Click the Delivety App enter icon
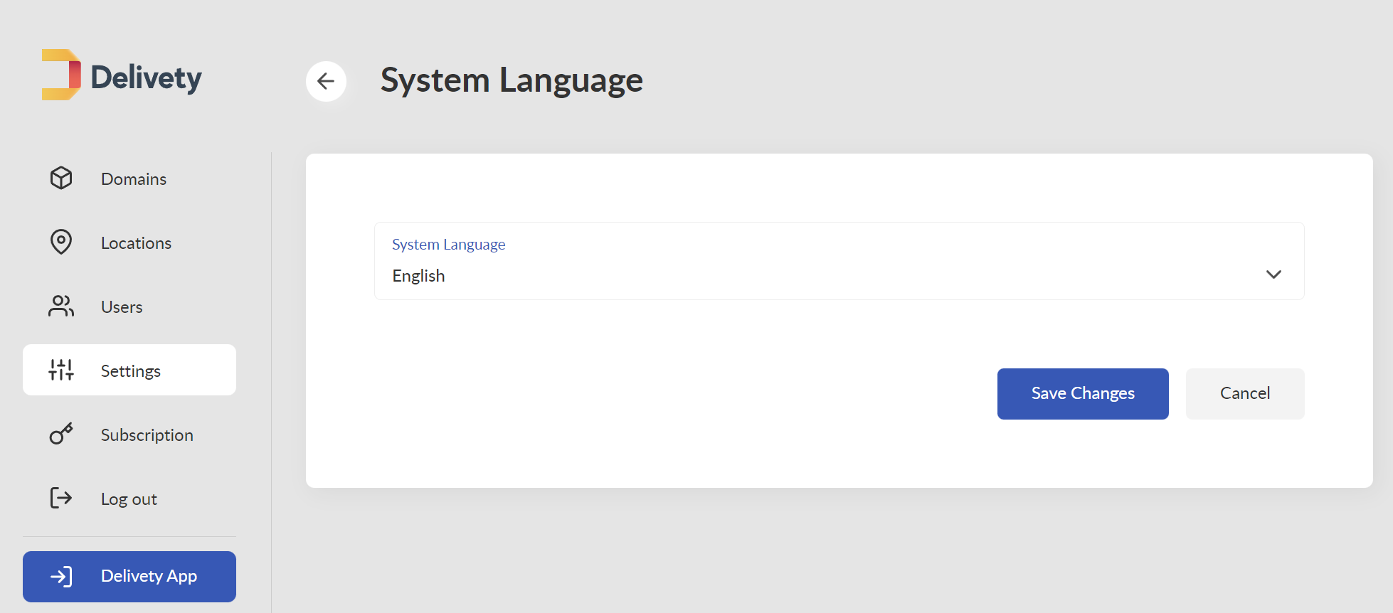 61,576
